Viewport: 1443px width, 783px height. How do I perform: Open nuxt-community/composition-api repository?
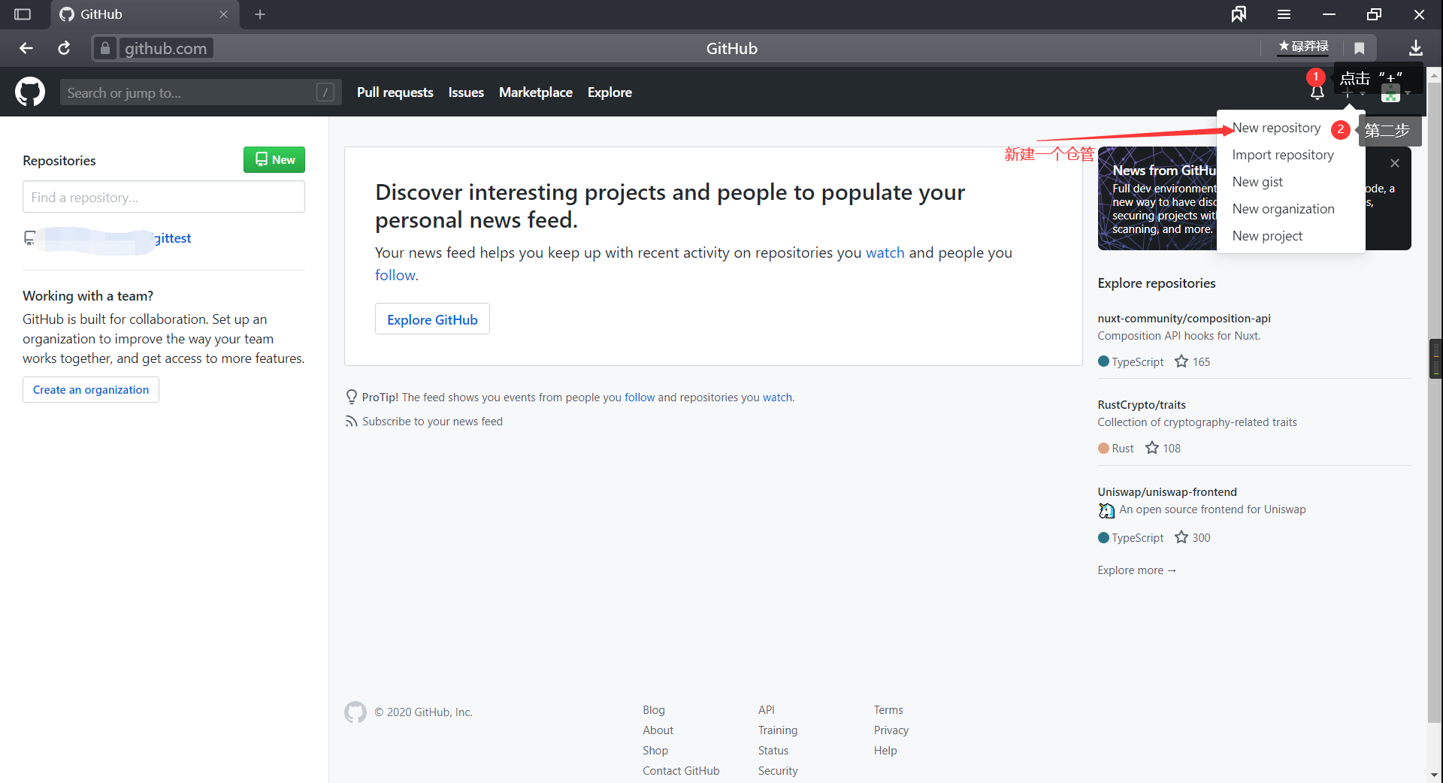(1184, 319)
